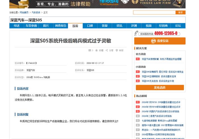Open the 综述 tab
This screenshot has width=199, height=139.
click(16, 26)
